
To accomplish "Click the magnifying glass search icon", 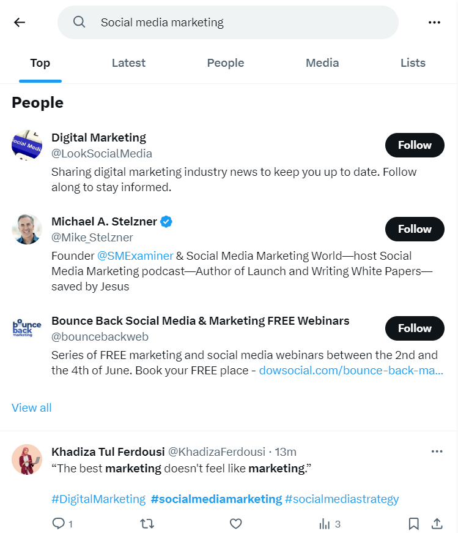I will pyautogui.click(x=79, y=22).
